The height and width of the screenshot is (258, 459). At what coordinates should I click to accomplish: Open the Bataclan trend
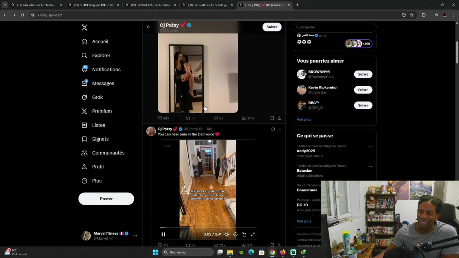(304, 171)
